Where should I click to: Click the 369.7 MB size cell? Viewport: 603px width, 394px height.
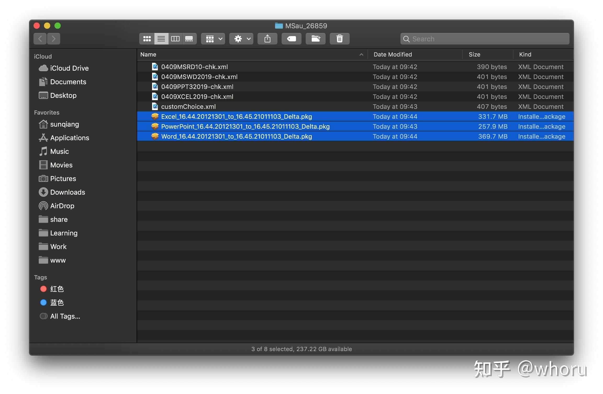tap(493, 136)
